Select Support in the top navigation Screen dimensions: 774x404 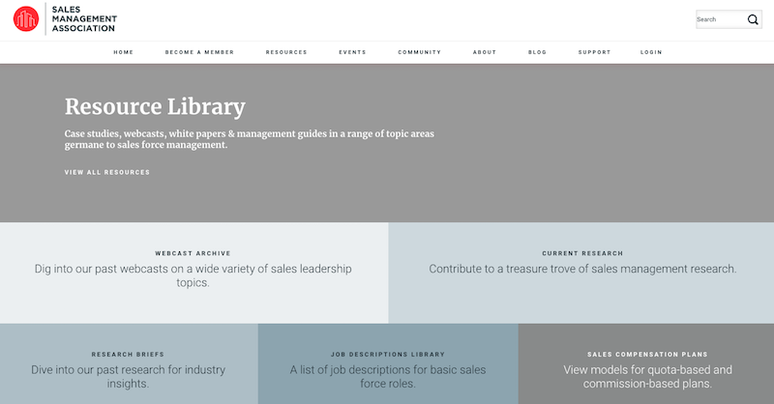tap(594, 52)
